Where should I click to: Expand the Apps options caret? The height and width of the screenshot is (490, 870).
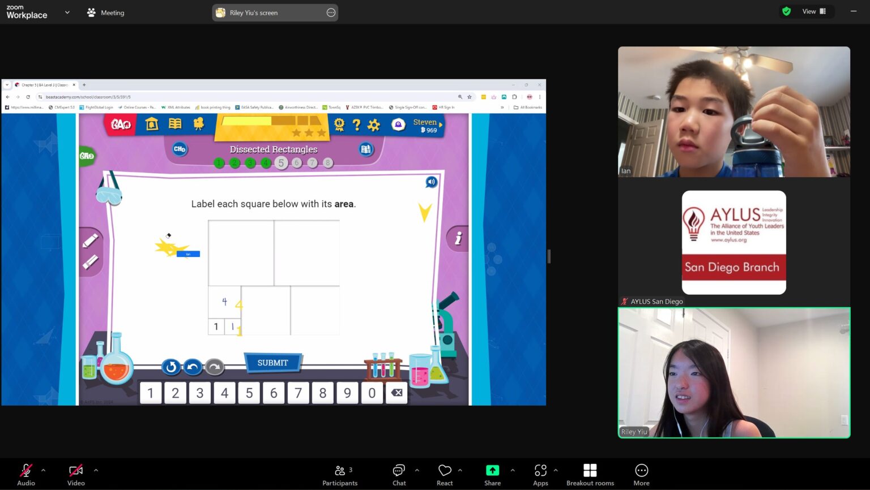pos(556,470)
